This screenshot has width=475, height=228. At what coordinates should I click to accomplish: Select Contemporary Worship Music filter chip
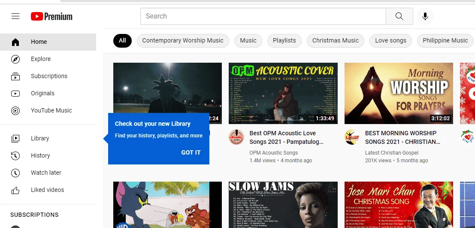click(183, 41)
